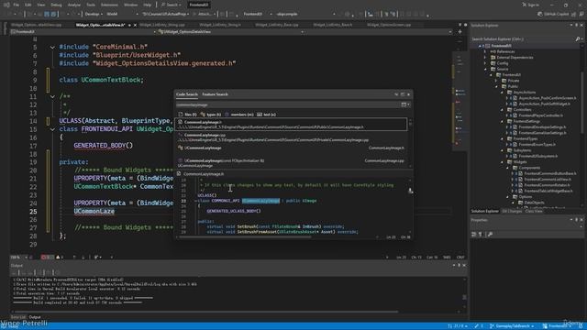The height and width of the screenshot is (330, 587).
Task: Open the View menu
Action: tap(40, 5)
